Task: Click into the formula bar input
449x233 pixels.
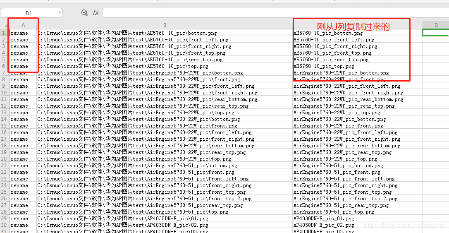Action: (275, 13)
